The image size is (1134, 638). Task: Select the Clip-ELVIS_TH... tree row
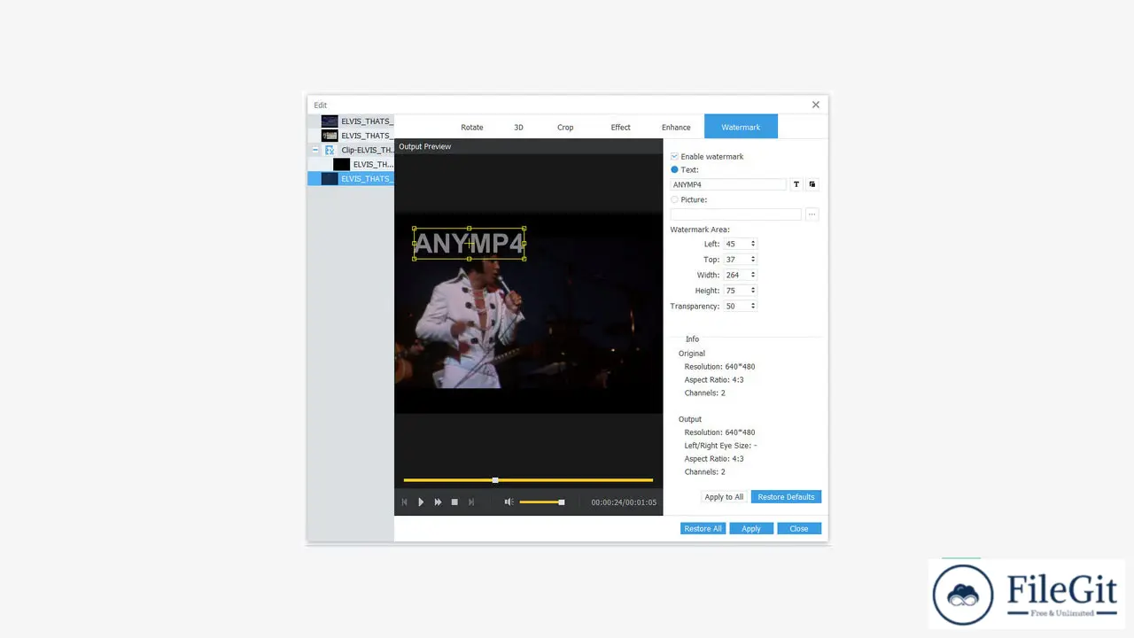[351, 150]
